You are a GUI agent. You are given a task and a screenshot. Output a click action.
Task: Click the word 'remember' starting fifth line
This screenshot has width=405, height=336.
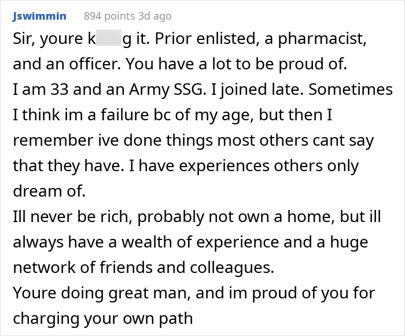pos(53,140)
